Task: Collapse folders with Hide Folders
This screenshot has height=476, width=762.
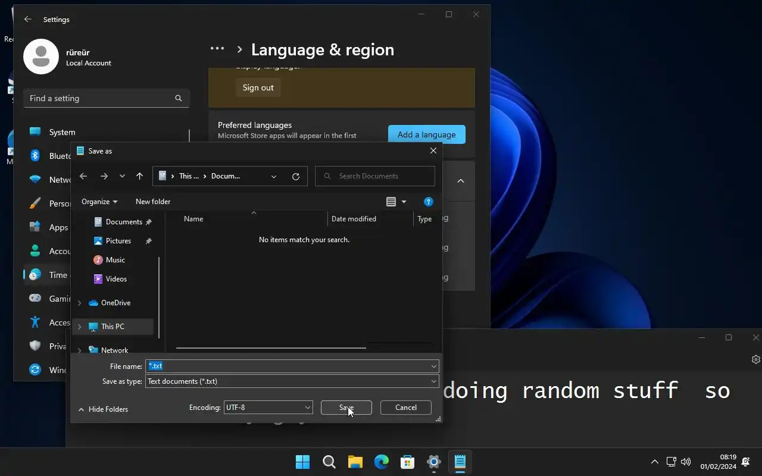Action: coord(103,409)
